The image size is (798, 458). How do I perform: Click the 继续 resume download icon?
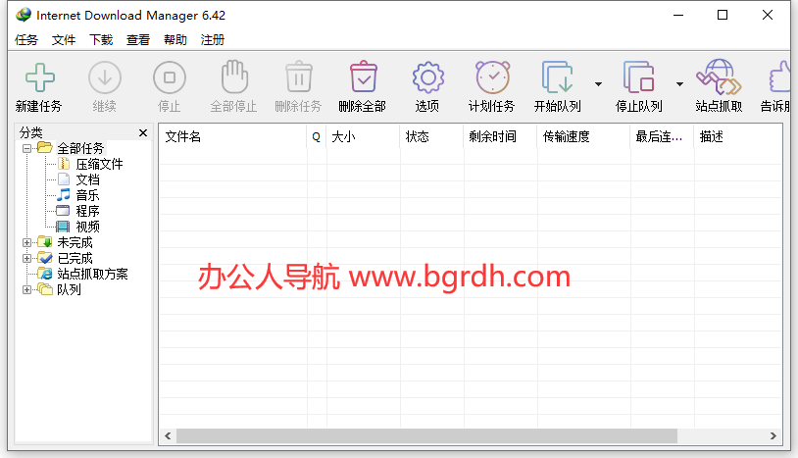pyautogui.click(x=105, y=77)
